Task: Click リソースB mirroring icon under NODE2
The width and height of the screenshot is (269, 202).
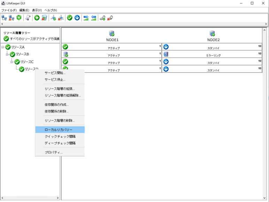Action: pyautogui.click(x=166, y=54)
